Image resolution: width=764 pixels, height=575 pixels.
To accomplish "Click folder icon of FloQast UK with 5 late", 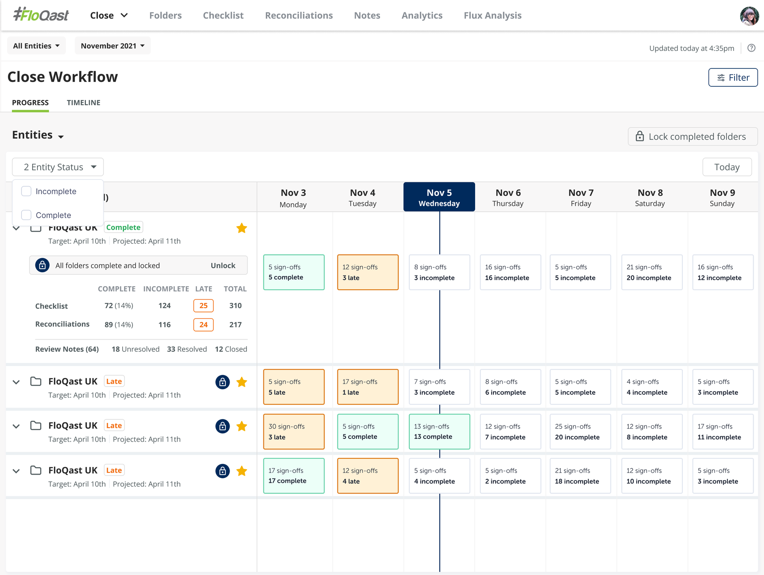I will coord(36,381).
